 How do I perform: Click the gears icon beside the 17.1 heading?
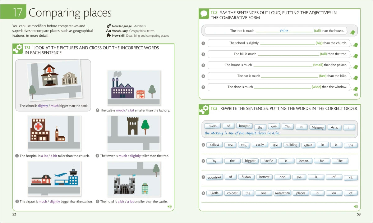point(18,49)
